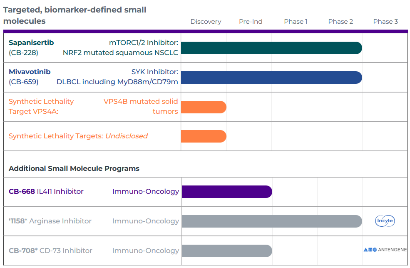Click the Incyte partner logo
Viewport: 410px width, 268px height.
coord(385,221)
